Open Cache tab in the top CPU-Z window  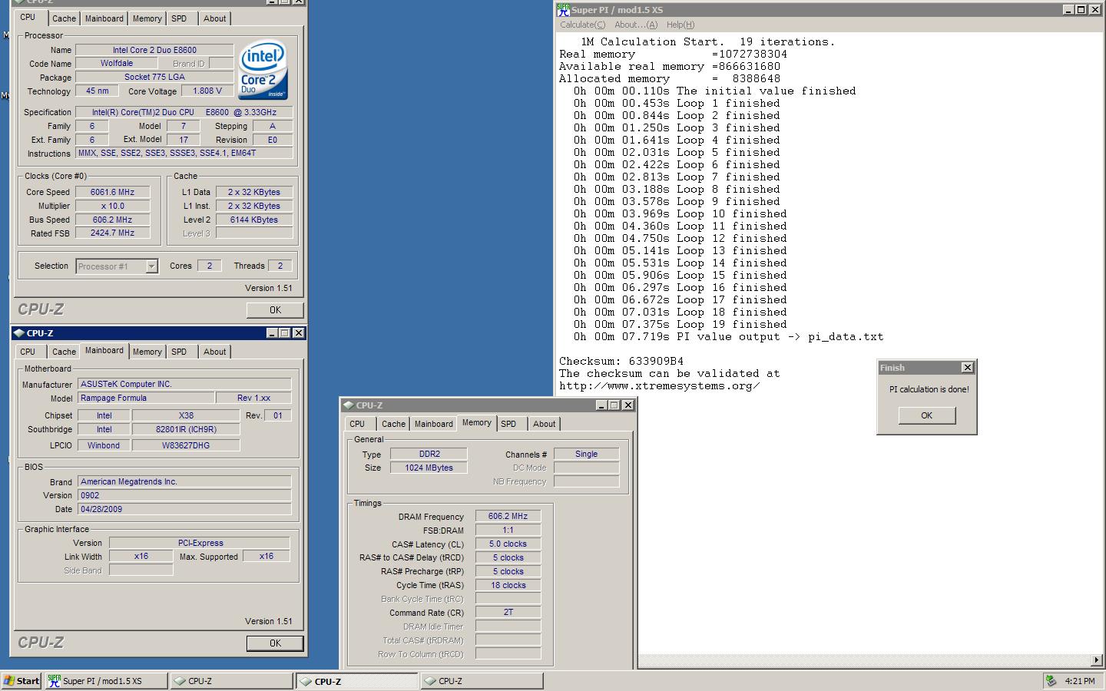[64, 18]
